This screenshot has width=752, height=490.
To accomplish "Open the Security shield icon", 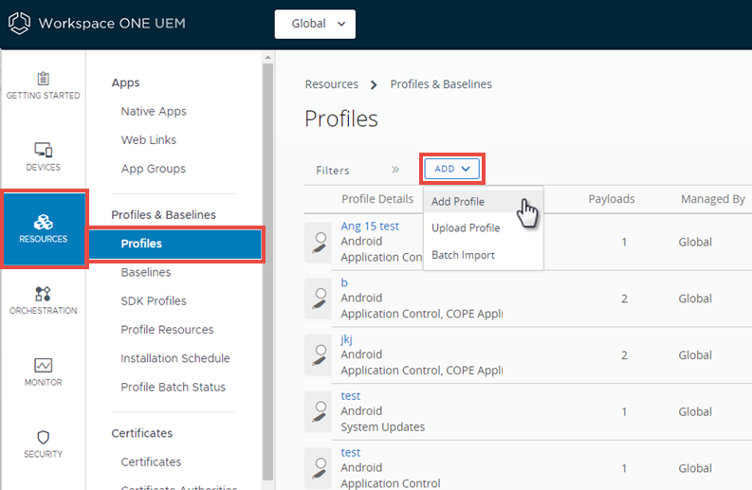I will 44,437.
